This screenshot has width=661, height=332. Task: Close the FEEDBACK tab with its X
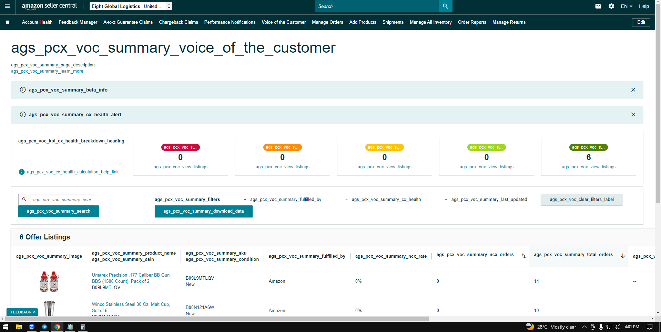(34, 312)
